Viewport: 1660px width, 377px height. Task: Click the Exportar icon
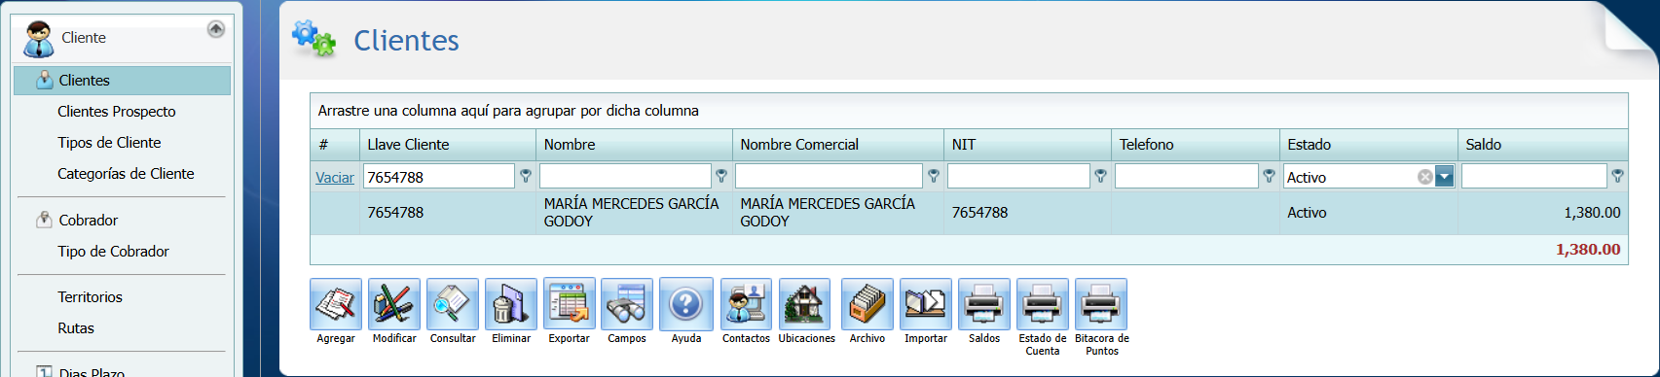pyautogui.click(x=570, y=304)
